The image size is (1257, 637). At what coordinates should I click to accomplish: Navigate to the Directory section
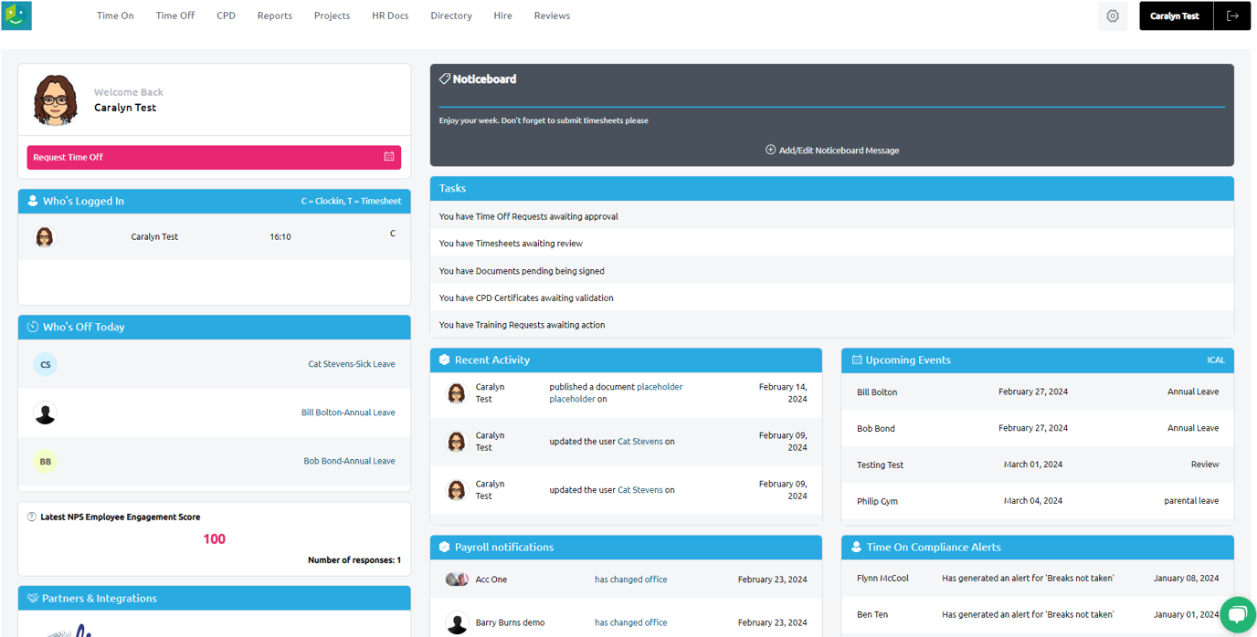[451, 16]
